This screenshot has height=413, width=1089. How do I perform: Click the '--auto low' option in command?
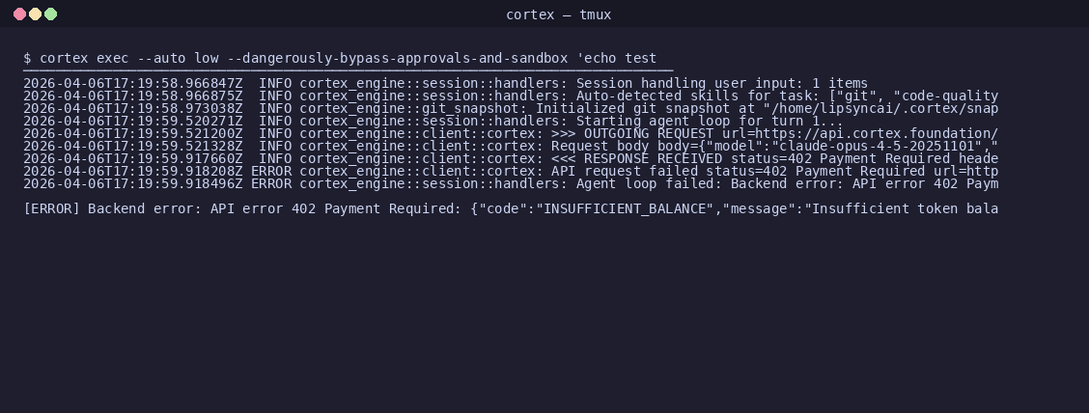[178, 58]
